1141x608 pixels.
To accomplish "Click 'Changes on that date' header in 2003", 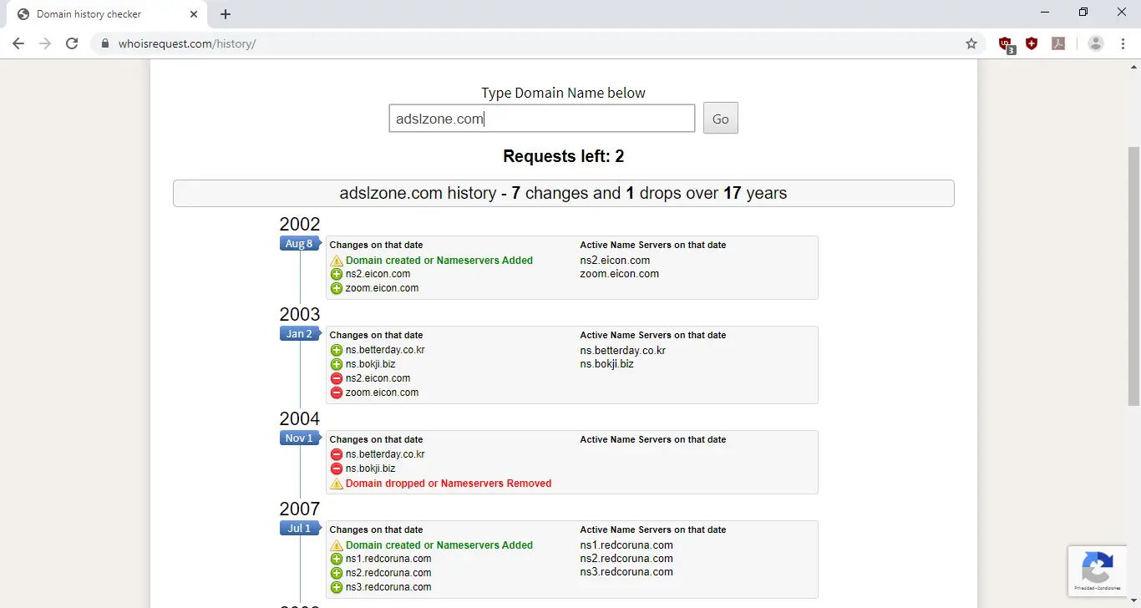I will pyautogui.click(x=377, y=335).
